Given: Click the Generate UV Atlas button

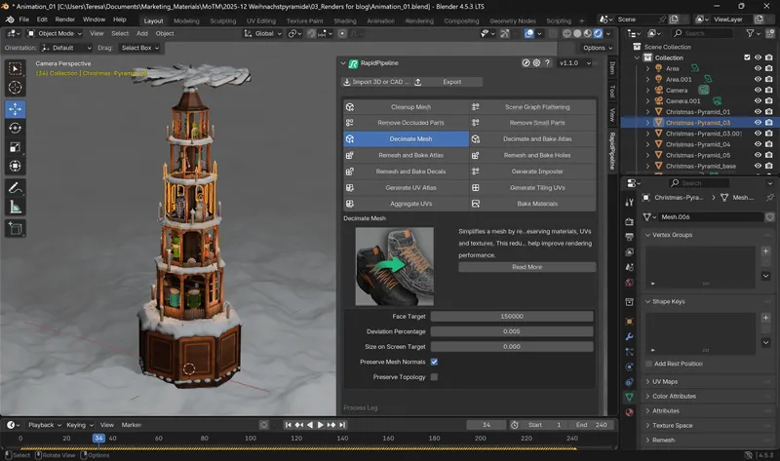Looking at the screenshot, I should click(x=406, y=187).
